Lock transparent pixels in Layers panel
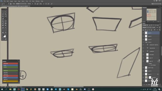This screenshot has height=91, width=162. (146, 30)
